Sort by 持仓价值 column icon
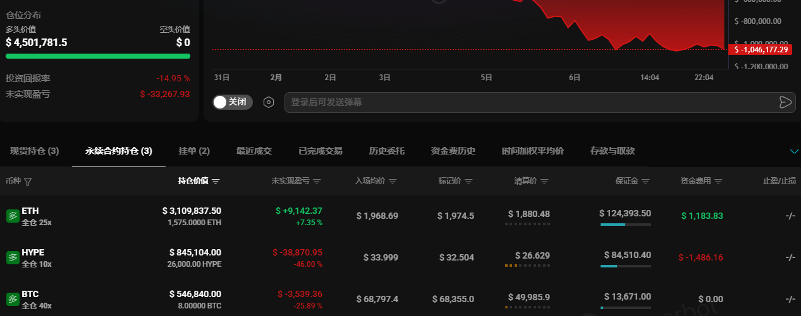Image resolution: width=801 pixels, height=316 pixels. pyautogui.click(x=216, y=182)
